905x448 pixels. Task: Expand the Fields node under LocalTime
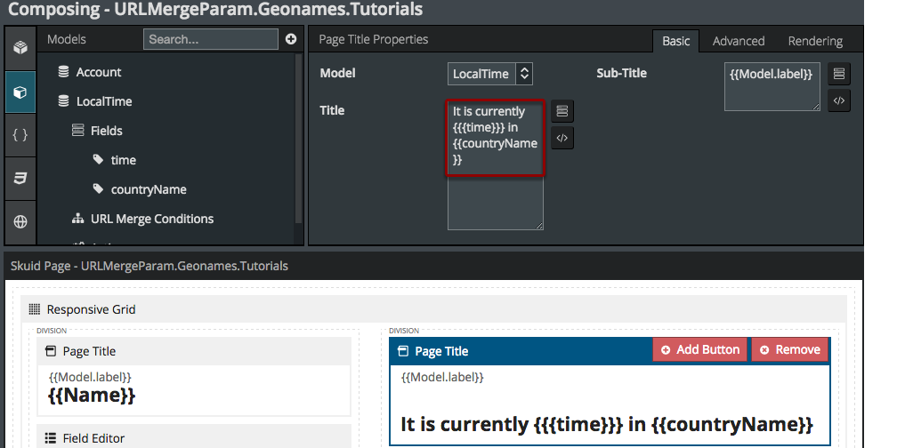coord(106,131)
